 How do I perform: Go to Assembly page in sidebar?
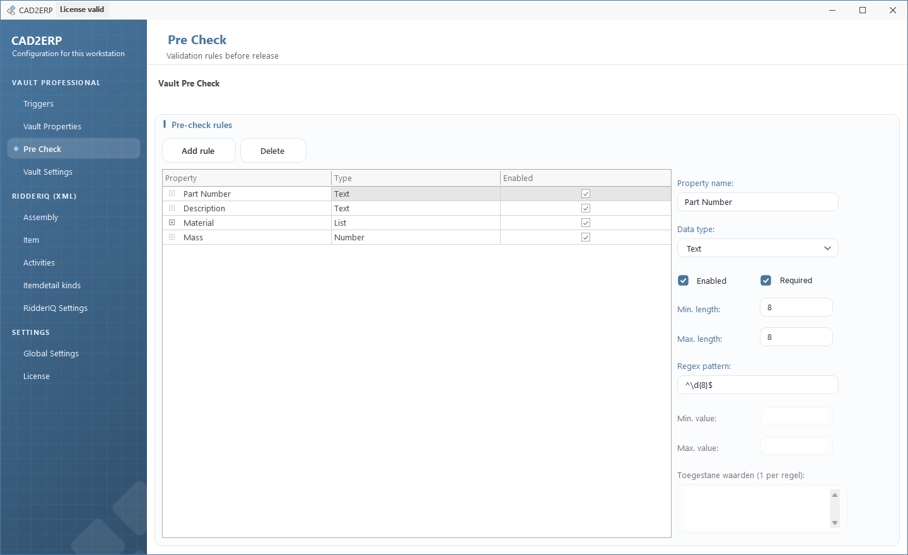73,218
